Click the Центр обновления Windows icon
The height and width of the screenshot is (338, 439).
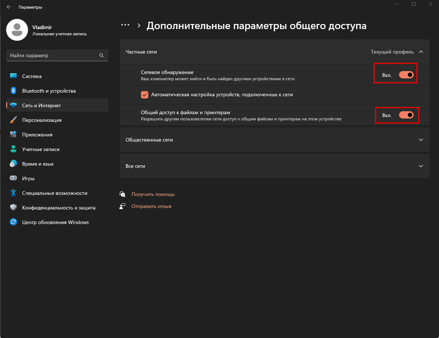[x=13, y=222]
